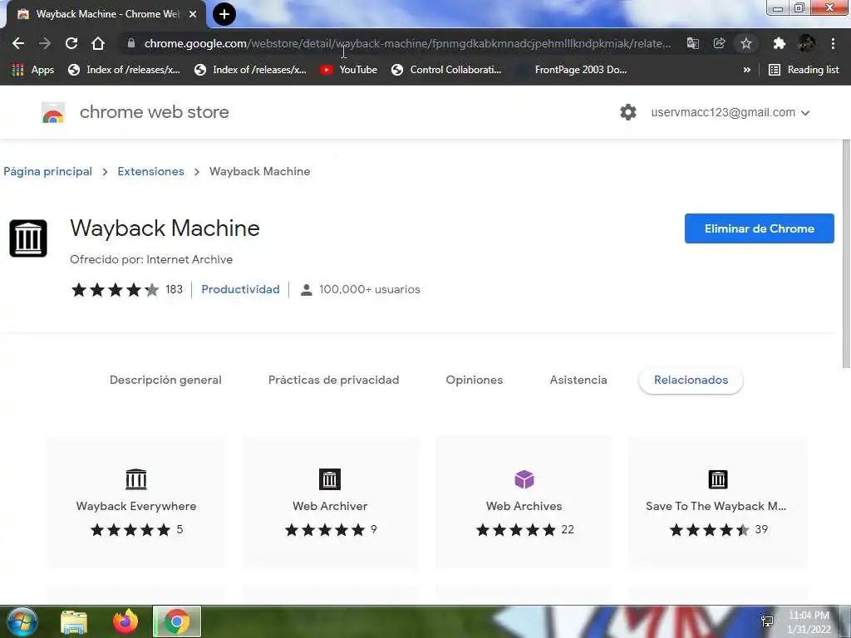The height and width of the screenshot is (638, 851).
Task: Go to Página principal breadcrumb
Action: (47, 171)
